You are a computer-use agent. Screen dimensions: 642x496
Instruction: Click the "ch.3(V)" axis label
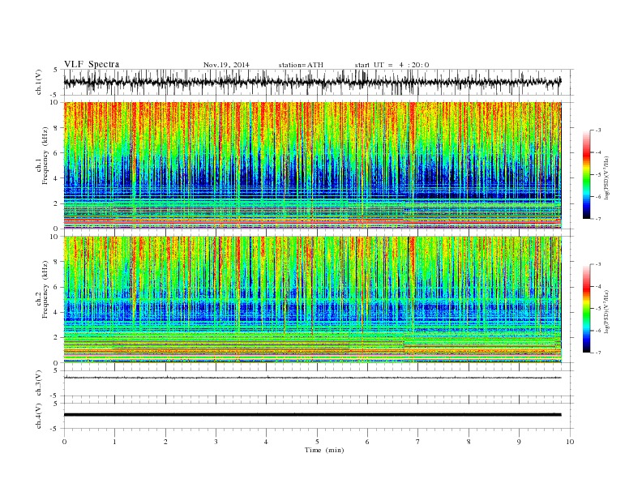coord(39,383)
